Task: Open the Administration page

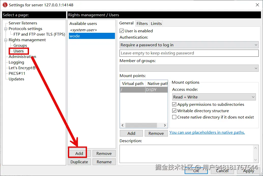Action: point(22,57)
